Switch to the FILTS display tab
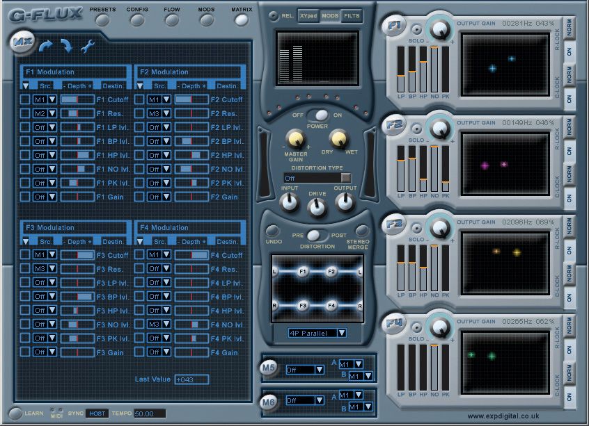 click(352, 16)
